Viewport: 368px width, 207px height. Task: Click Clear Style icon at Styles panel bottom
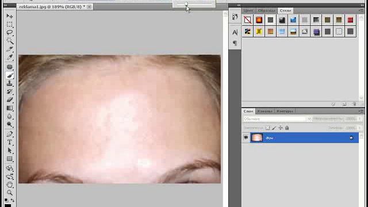coord(333,104)
